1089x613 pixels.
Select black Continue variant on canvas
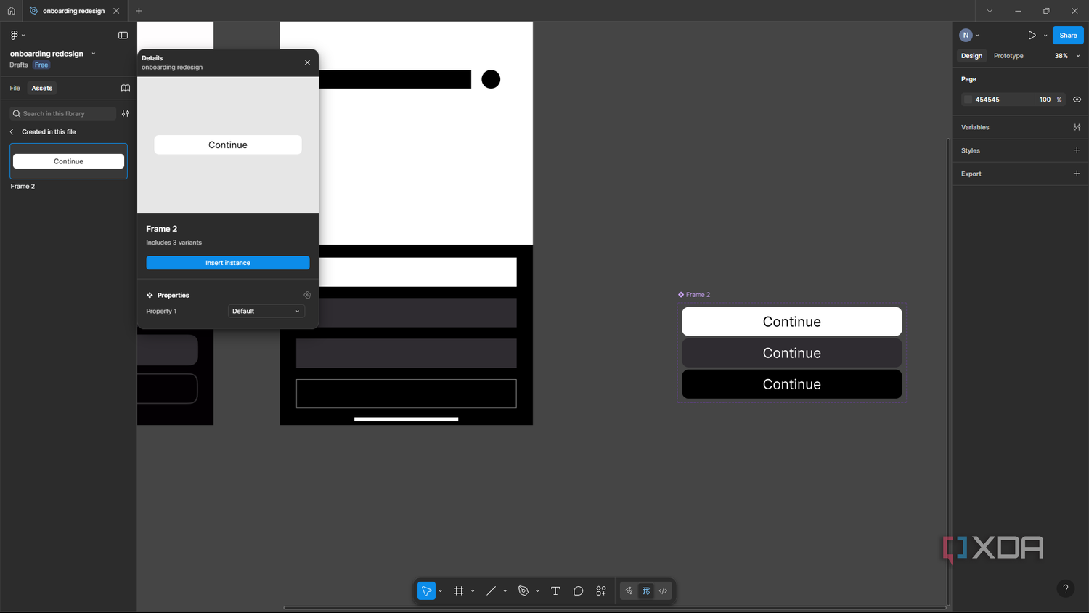pos(791,384)
